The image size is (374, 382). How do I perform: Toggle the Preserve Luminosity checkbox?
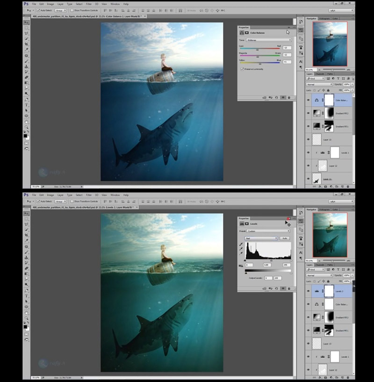click(x=242, y=69)
